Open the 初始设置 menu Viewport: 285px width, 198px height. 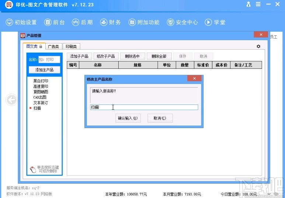coord(21,22)
